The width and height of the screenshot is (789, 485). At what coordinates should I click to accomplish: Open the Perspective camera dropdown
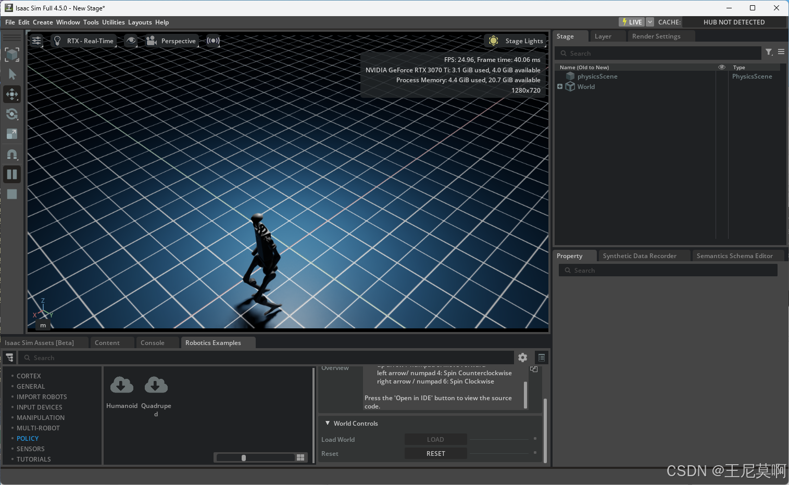[171, 41]
